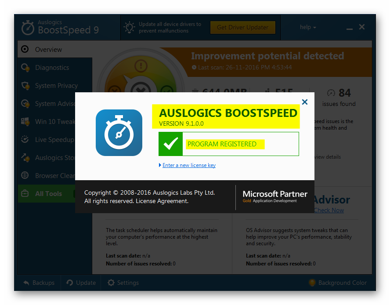Click the lightbulb driver update icon
This screenshot has width=390, height=305.
pos(129,27)
